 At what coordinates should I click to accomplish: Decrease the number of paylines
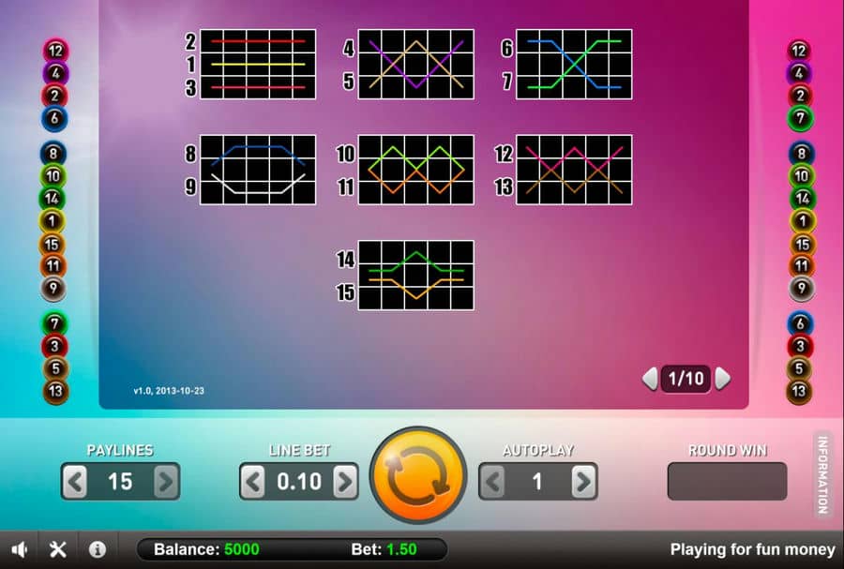coord(75,481)
